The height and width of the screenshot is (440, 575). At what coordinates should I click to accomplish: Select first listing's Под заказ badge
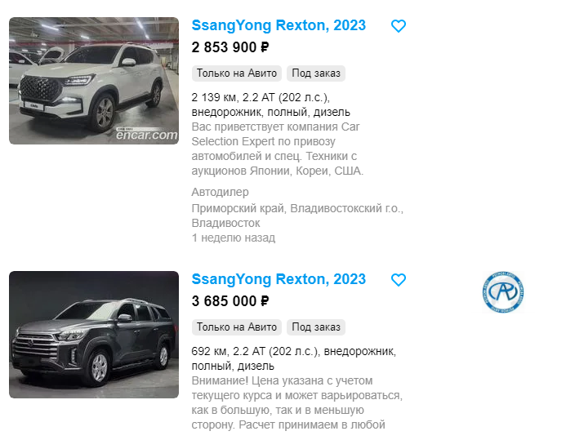pyautogui.click(x=316, y=73)
